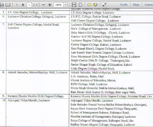
Task: Click 'Kali Charan Degree College, Lucknow' in row 6
Action: coord(95,21)
